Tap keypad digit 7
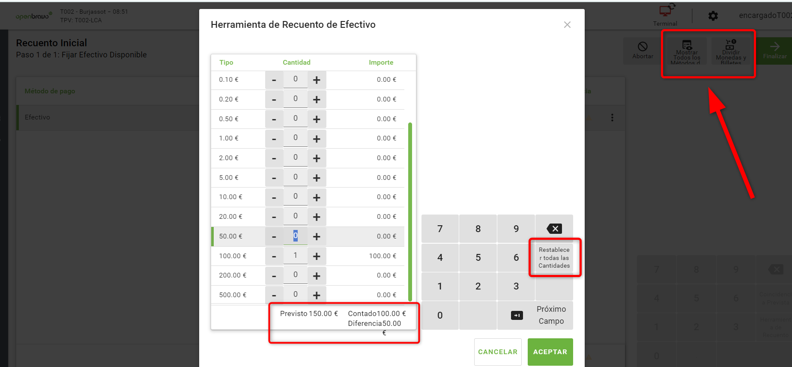This screenshot has height=367, width=792. tap(440, 229)
